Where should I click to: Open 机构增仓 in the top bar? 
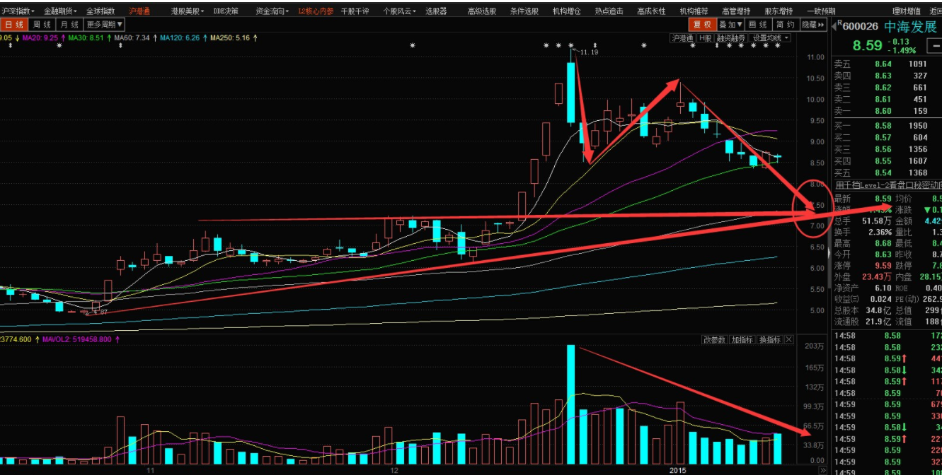tap(567, 11)
